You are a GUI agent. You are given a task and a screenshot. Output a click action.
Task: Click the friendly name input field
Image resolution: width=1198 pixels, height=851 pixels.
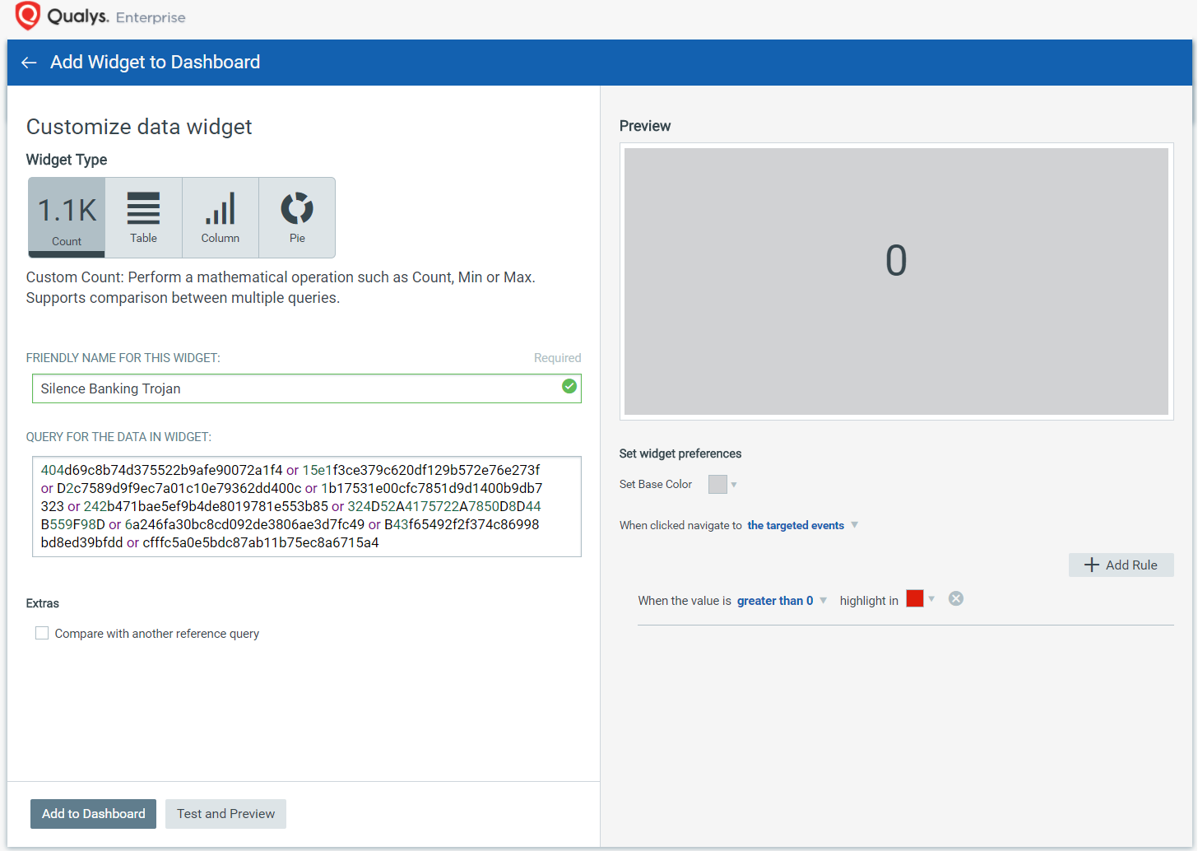point(307,388)
